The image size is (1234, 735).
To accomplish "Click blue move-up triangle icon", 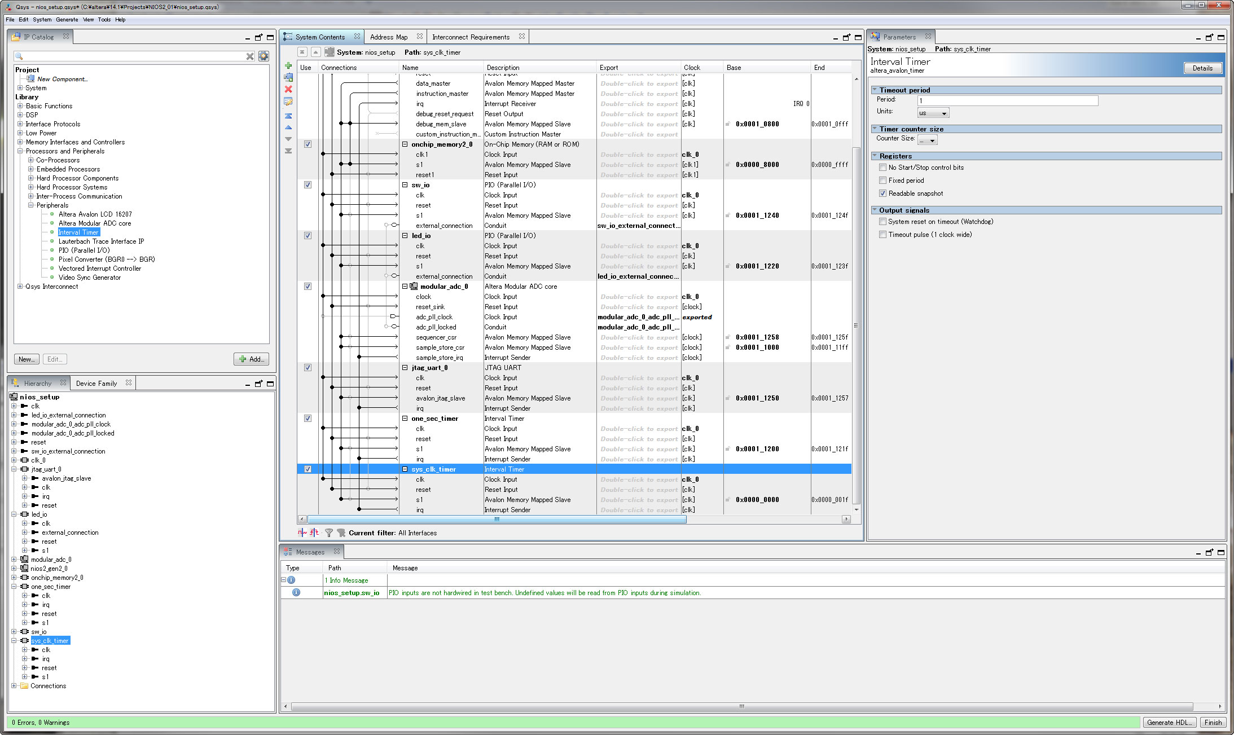I will point(288,127).
